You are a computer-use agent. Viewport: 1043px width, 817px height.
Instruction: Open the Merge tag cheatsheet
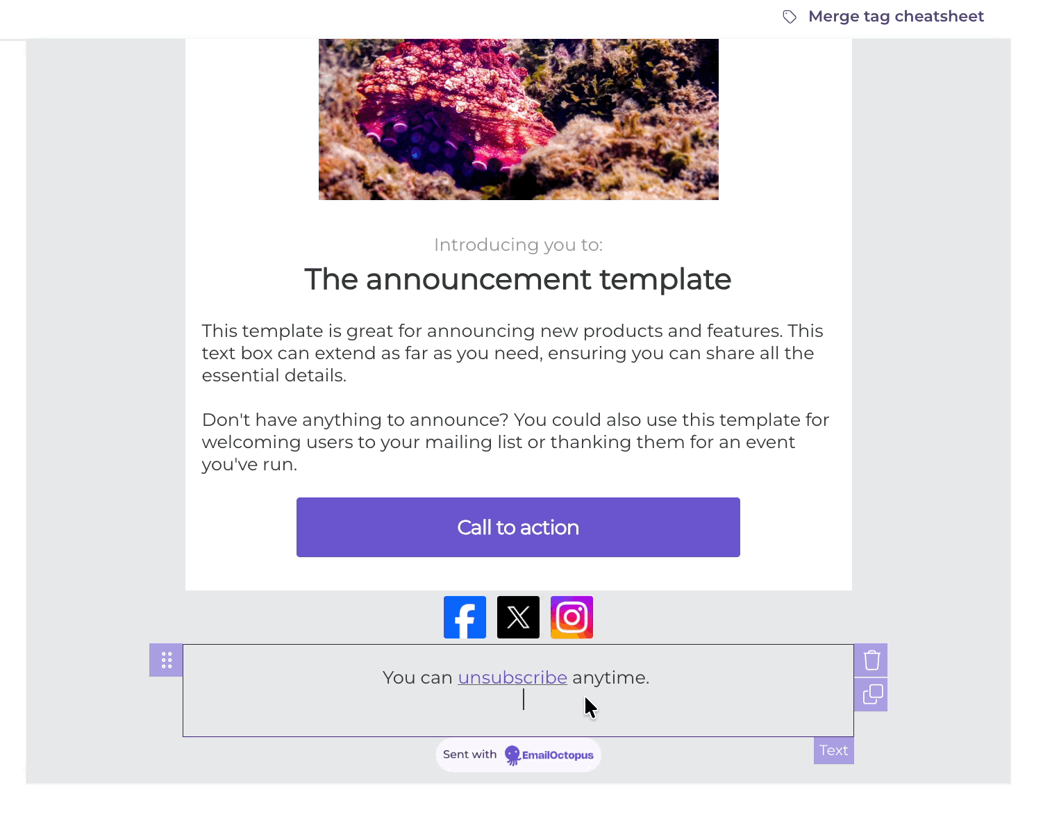[x=896, y=16]
